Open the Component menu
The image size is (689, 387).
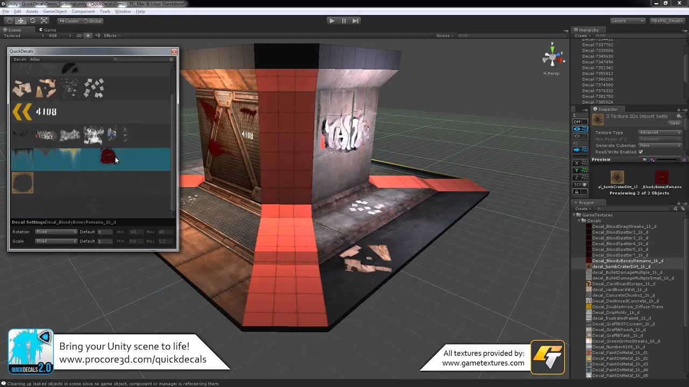83,11
